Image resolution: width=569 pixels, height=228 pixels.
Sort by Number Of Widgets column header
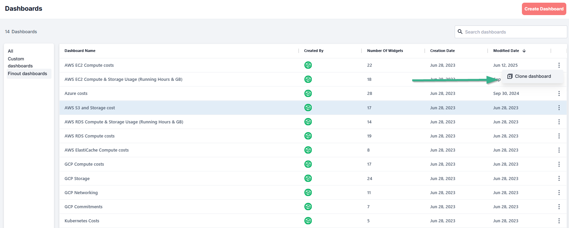(385, 51)
